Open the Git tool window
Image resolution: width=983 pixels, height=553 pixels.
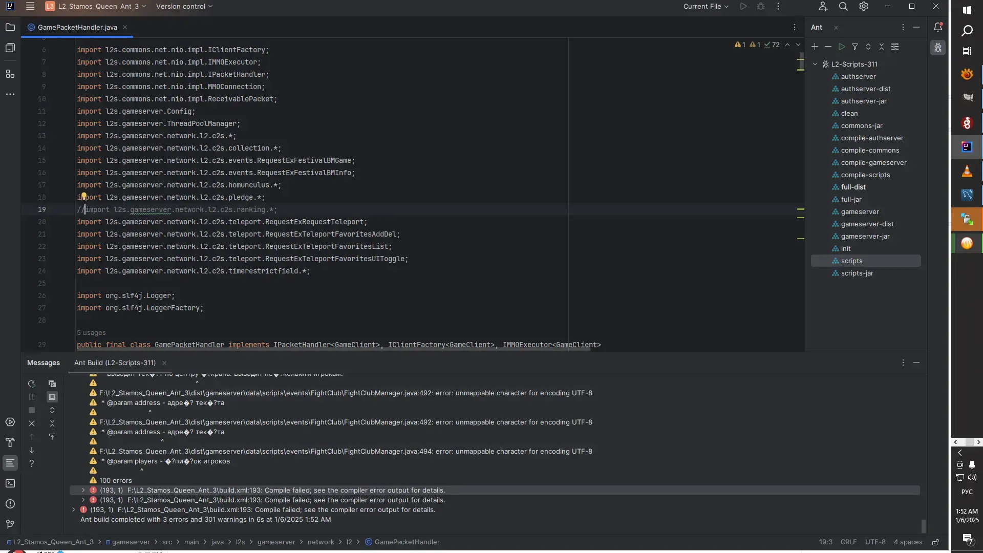click(10, 524)
